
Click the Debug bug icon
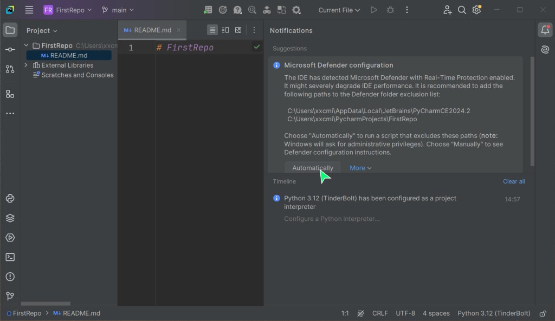tap(390, 10)
